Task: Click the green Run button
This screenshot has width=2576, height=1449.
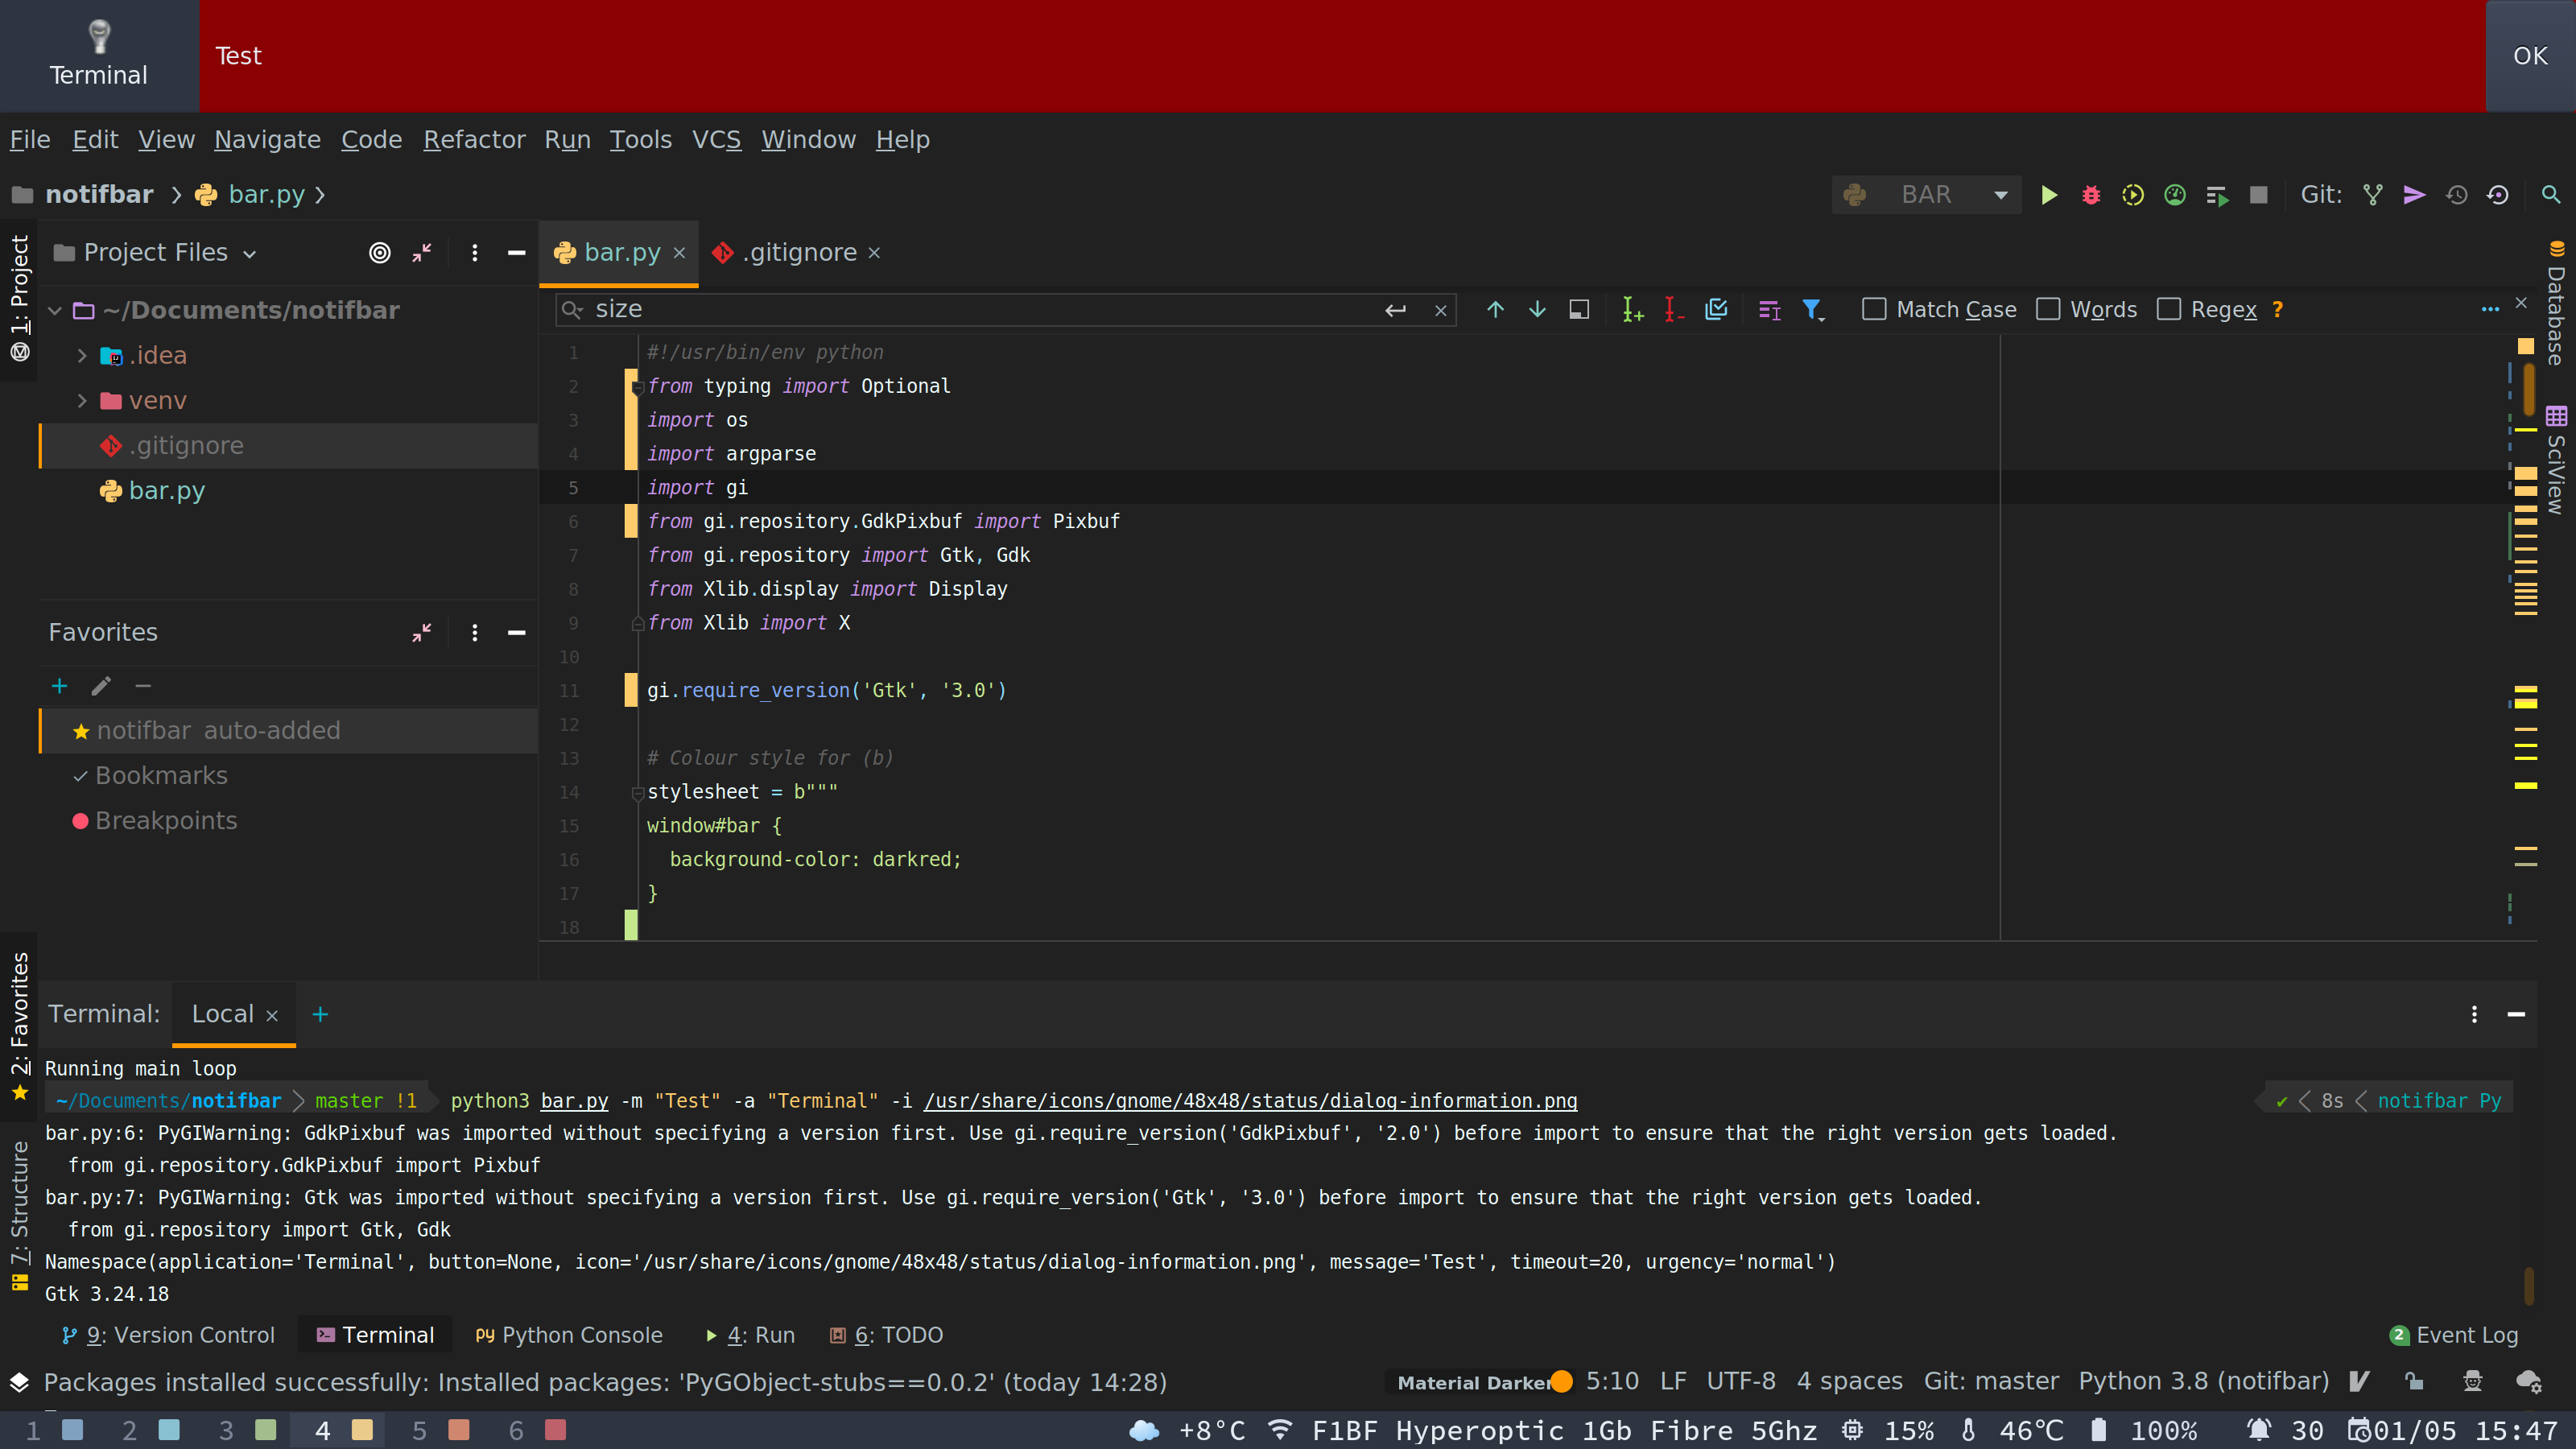Action: click(x=2049, y=195)
